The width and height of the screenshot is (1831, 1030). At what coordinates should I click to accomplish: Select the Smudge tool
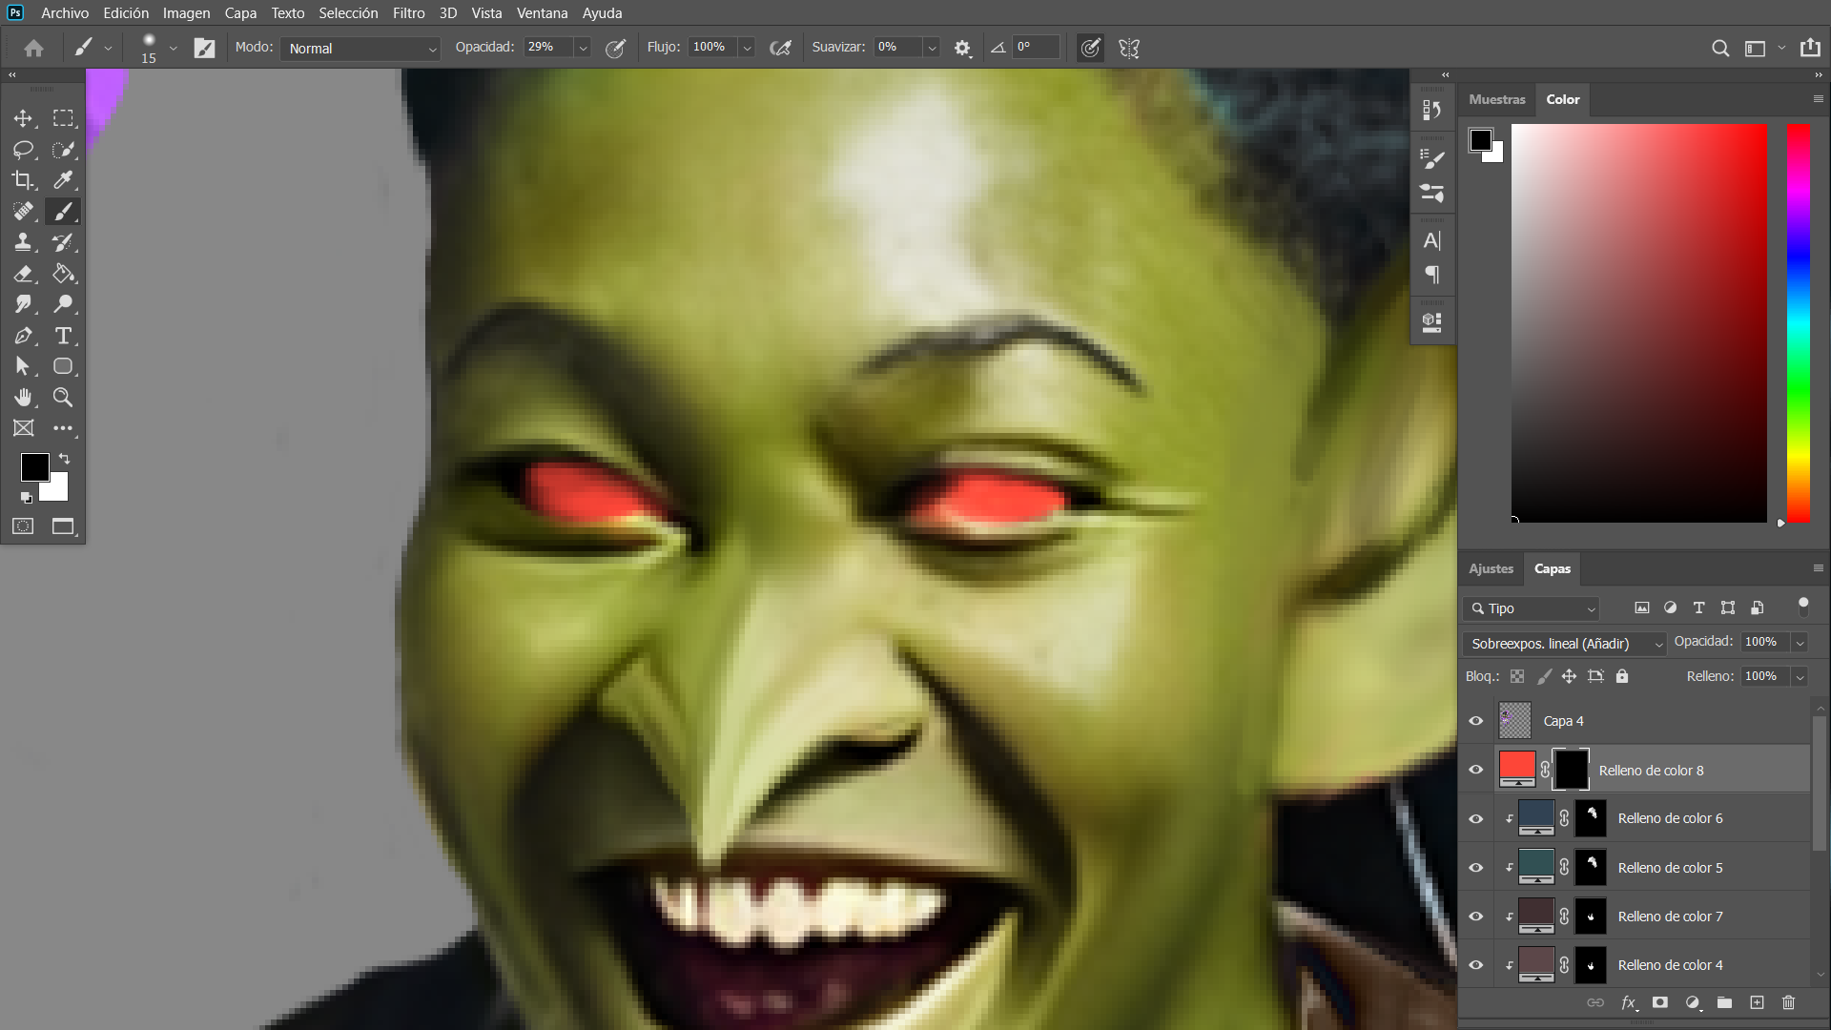23,304
